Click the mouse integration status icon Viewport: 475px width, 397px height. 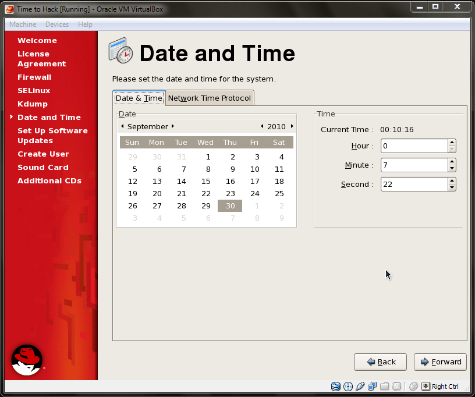click(413, 387)
